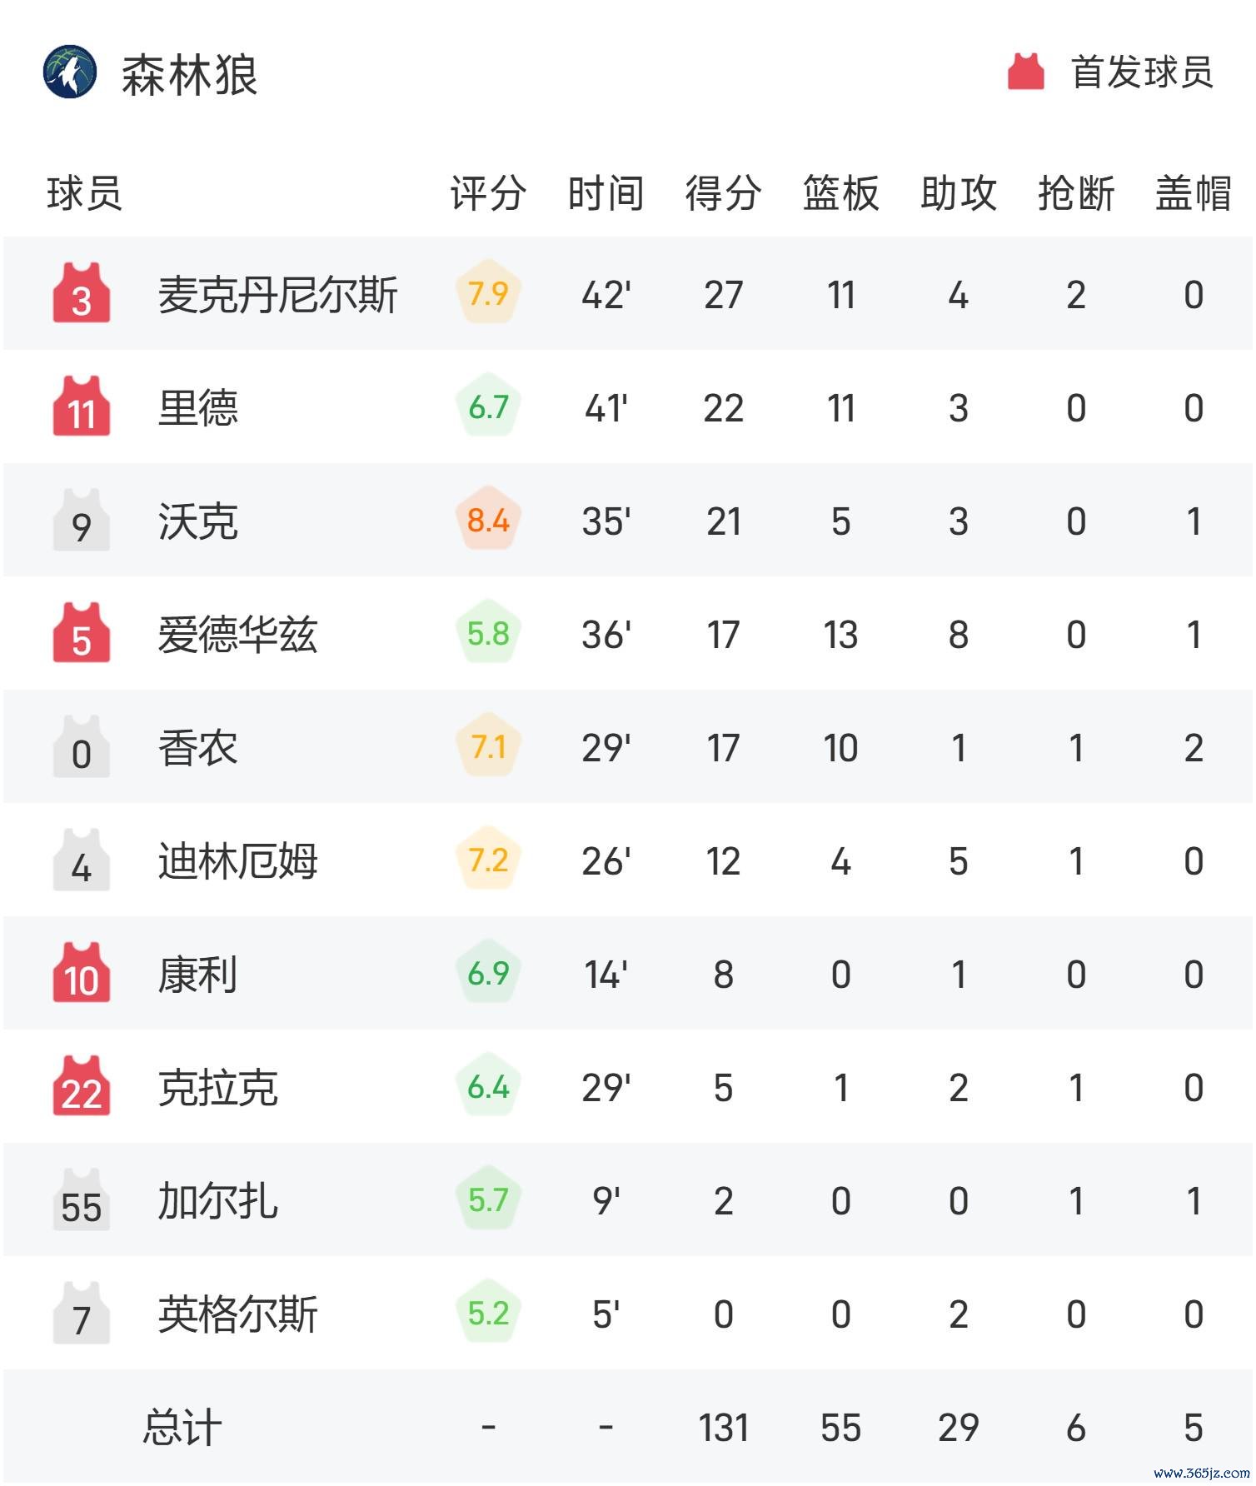Screen dimensions: 1256x1486
Task: Click the red starter jersey legend icon
Action: (1026, 72)
